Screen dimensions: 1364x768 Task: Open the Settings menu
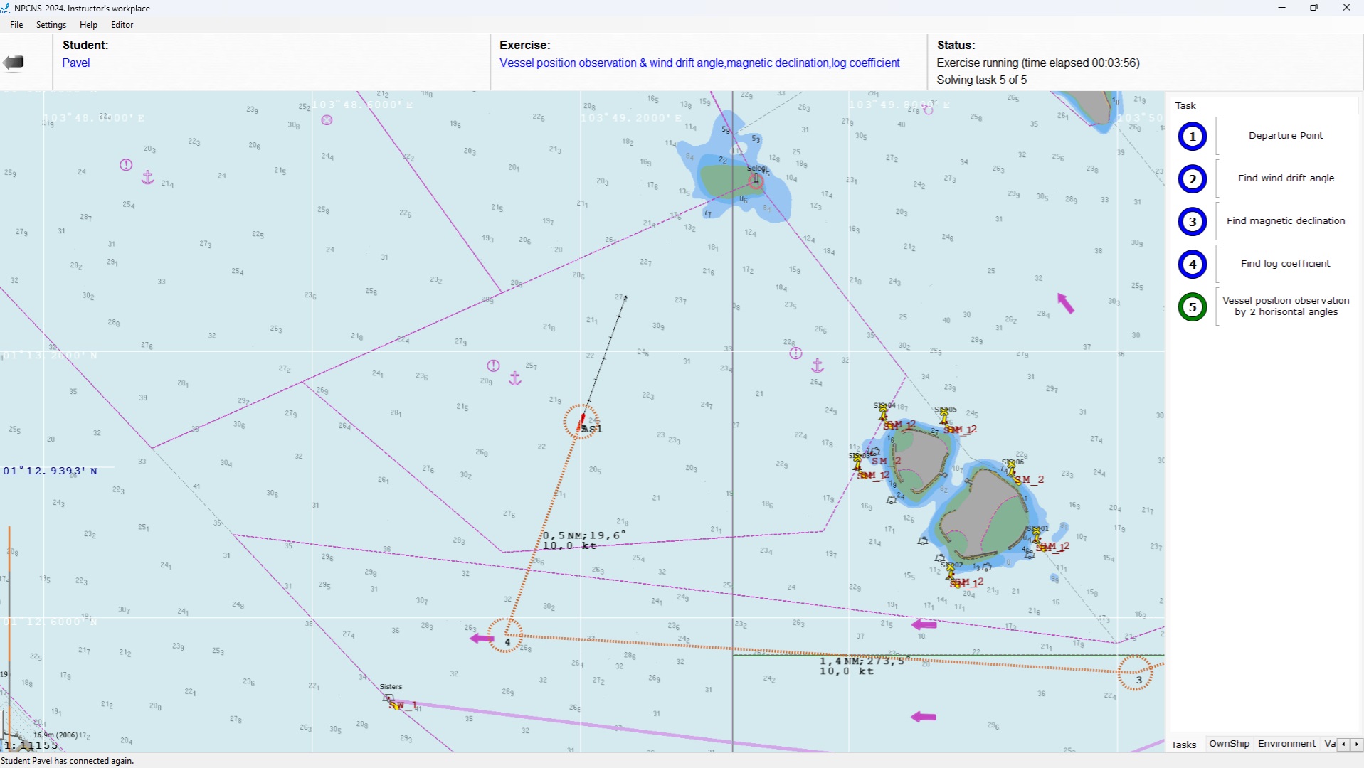(x=51, y=25)
